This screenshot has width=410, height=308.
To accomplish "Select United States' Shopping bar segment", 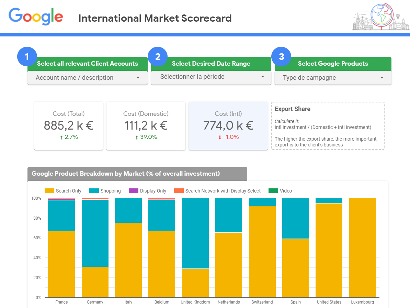I will tap(329, 201).
